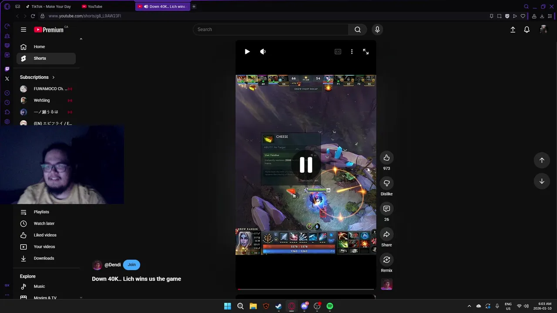Image resolution: width=557 pixels, height=313 pixels.
Task: Open the YouTube upload/create button
Action: [513, 30]
